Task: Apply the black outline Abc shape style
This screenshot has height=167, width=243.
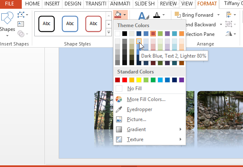Action: [47, 24]
